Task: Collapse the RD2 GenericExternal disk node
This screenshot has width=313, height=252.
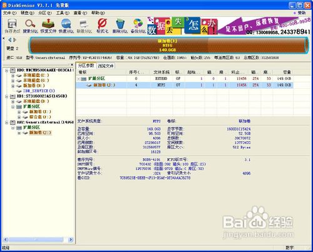Action: point(7,123)
